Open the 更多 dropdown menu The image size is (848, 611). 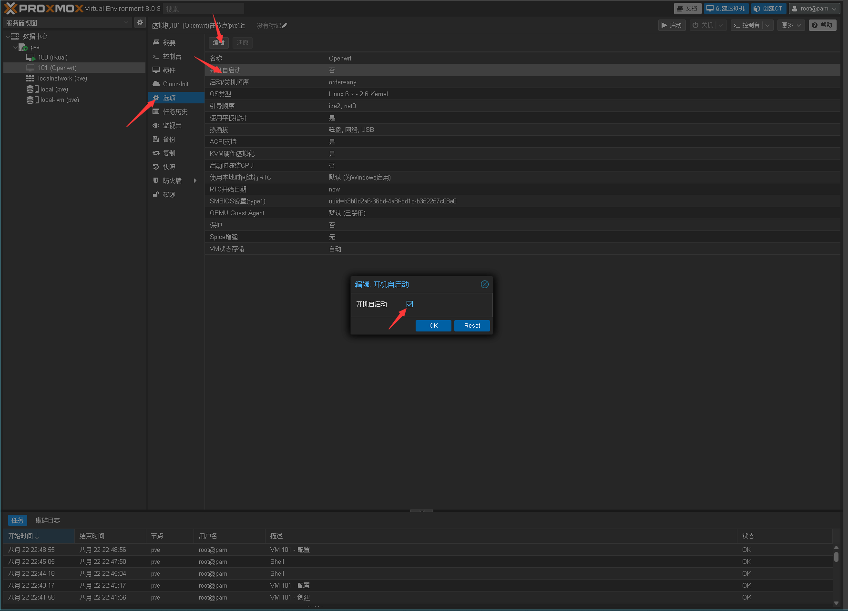(790, 25)
